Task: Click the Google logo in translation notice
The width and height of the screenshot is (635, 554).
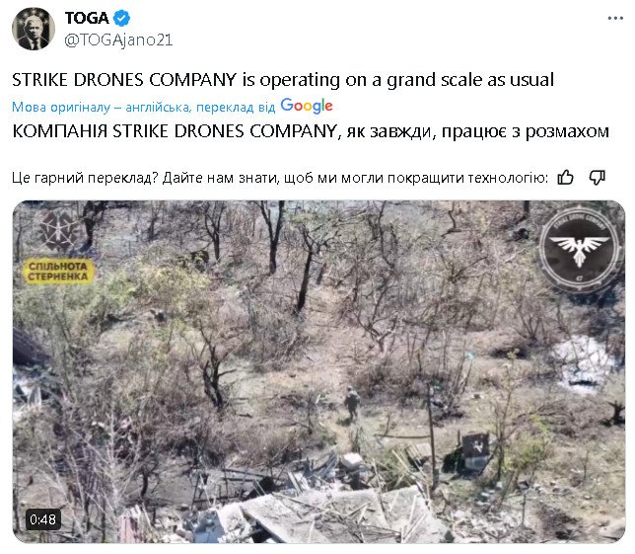Action: 307,107
